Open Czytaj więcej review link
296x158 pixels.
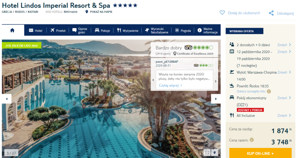(x=170, y=86)
